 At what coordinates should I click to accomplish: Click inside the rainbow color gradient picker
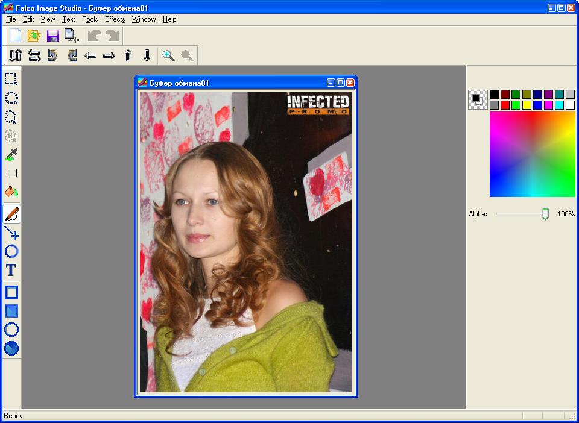click(x=532, y=154)
